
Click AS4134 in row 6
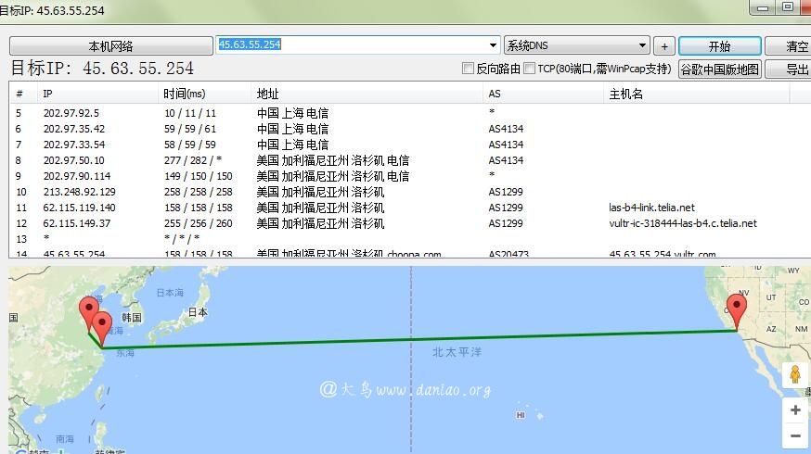506,129
